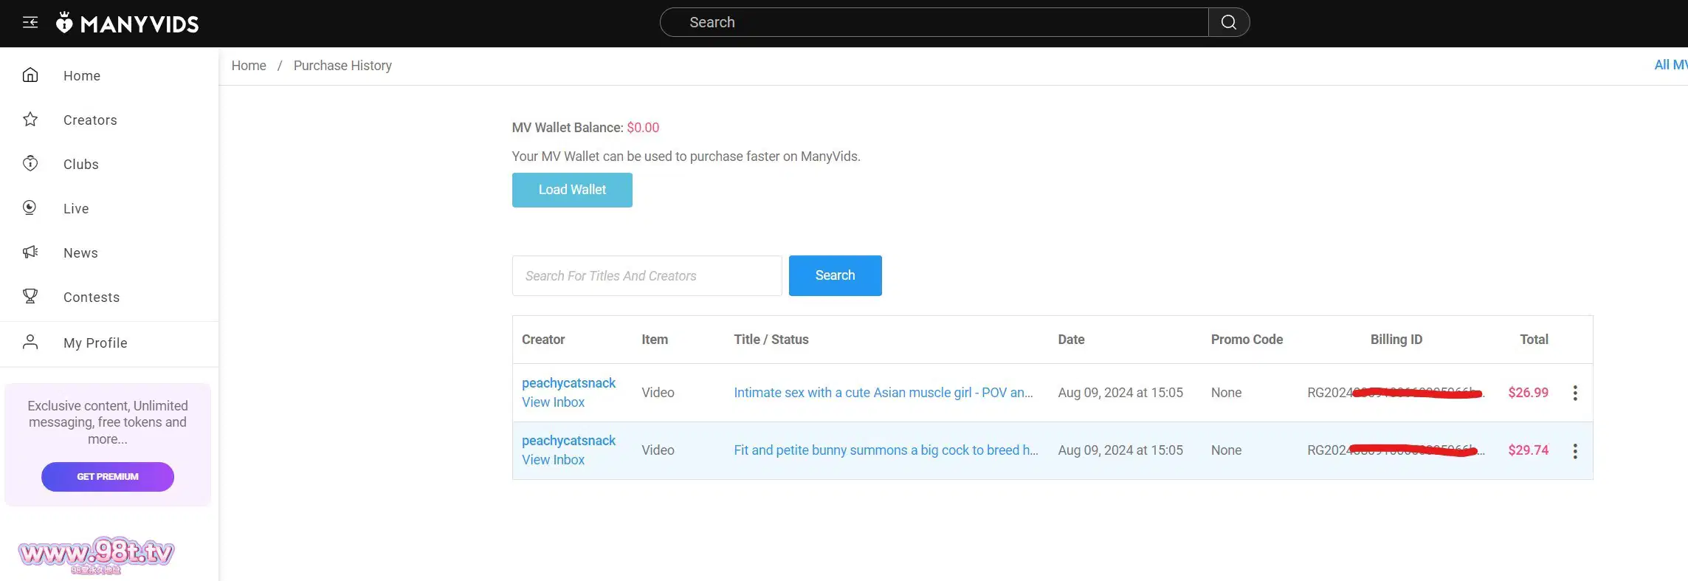Viewport: 1688px width, 581px height.
Task: Go to the Home breadcrumb link
Action: pos(249,66)
